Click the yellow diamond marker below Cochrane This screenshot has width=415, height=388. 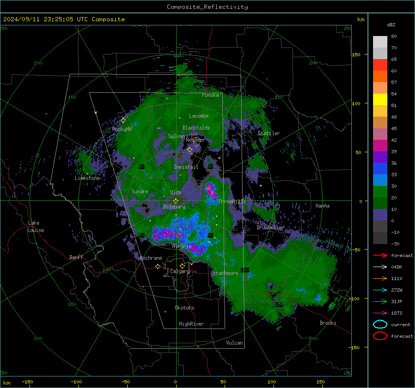158,267
